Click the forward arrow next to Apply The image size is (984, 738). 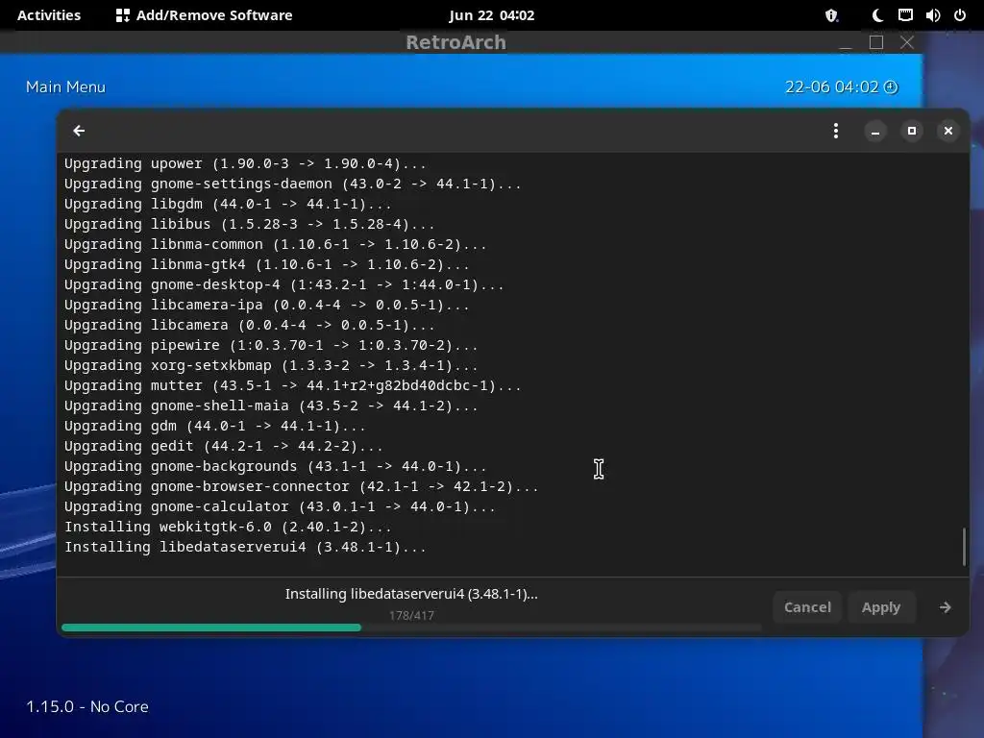tap(945, 607)
